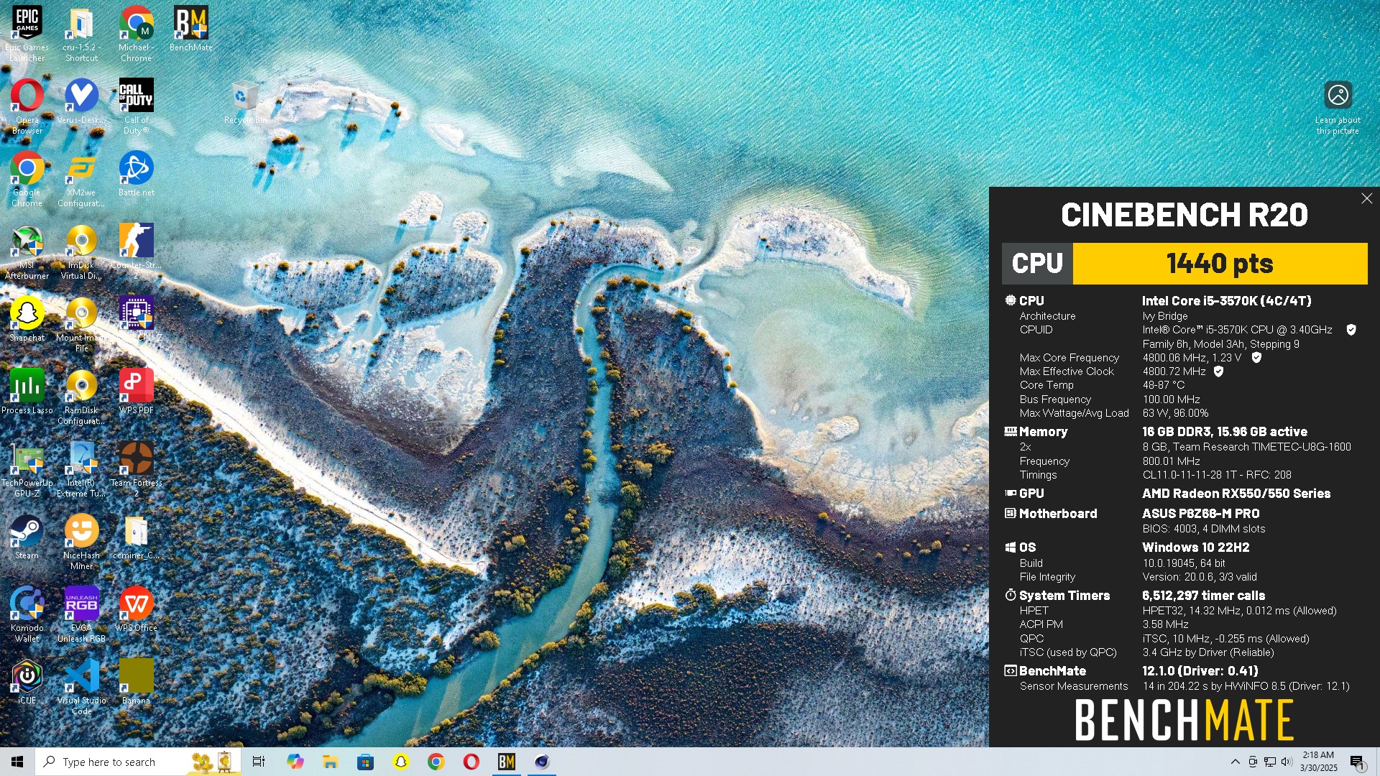Click the ASUS P8Z68-M PRO motherboard text
This screenshot has height=776, width=1380.
pos(1200,514)
